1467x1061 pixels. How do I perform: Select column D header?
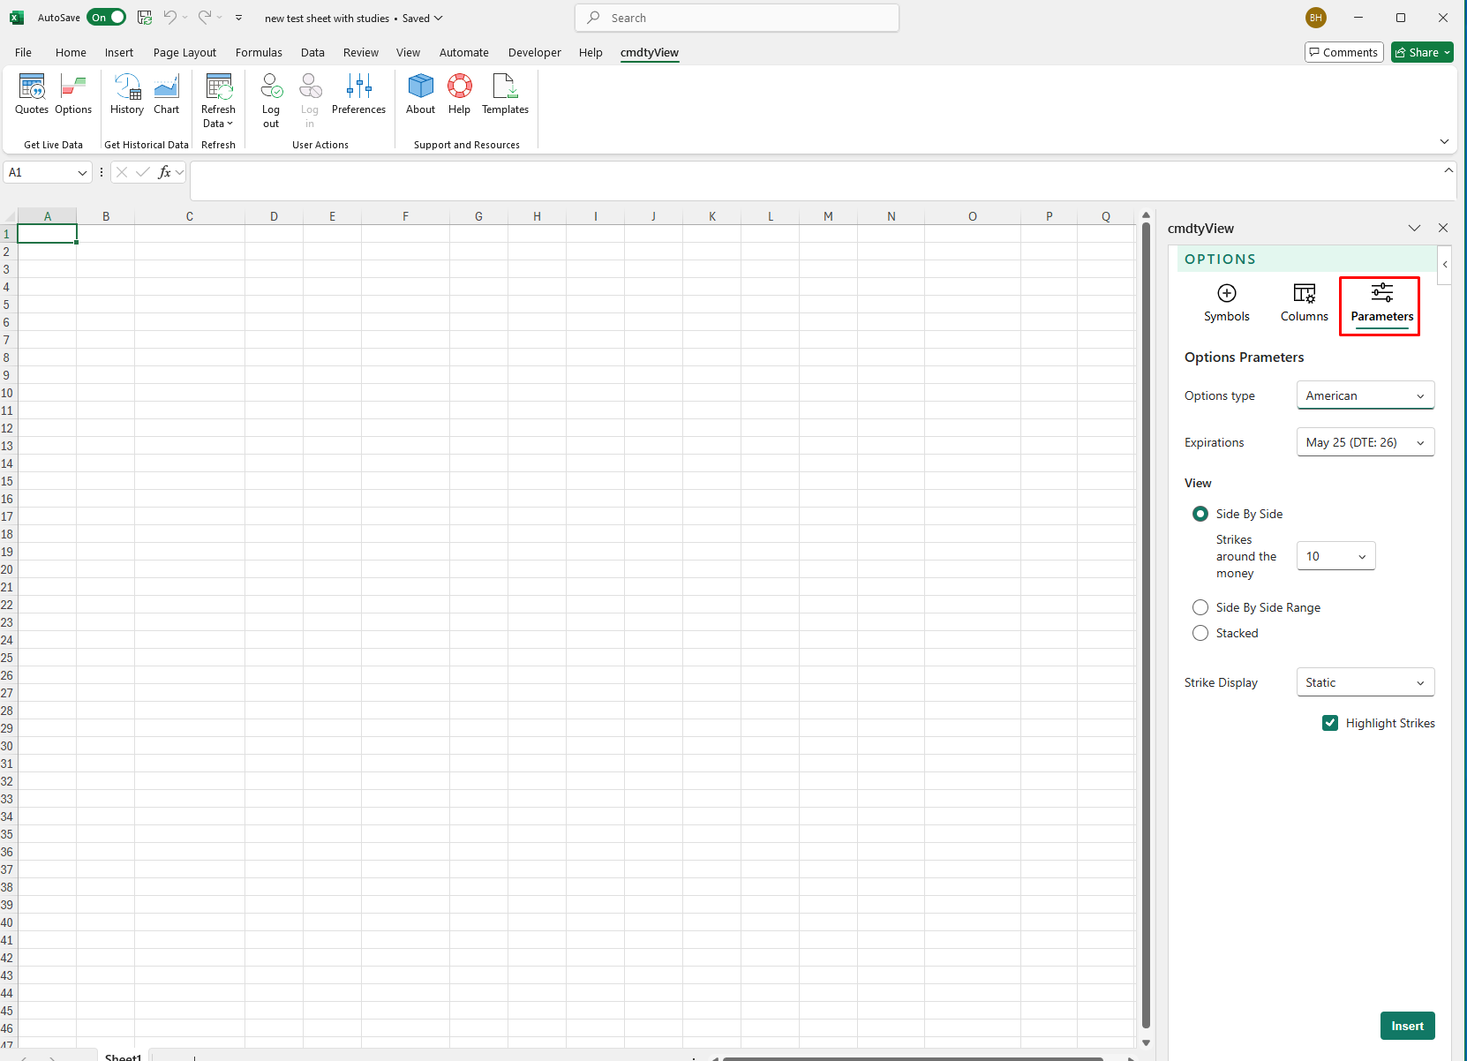click(x=274, y=216)
